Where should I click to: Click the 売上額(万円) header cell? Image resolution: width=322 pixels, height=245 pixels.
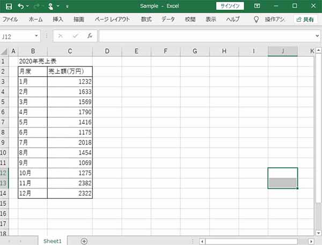(x=70, y=71)
